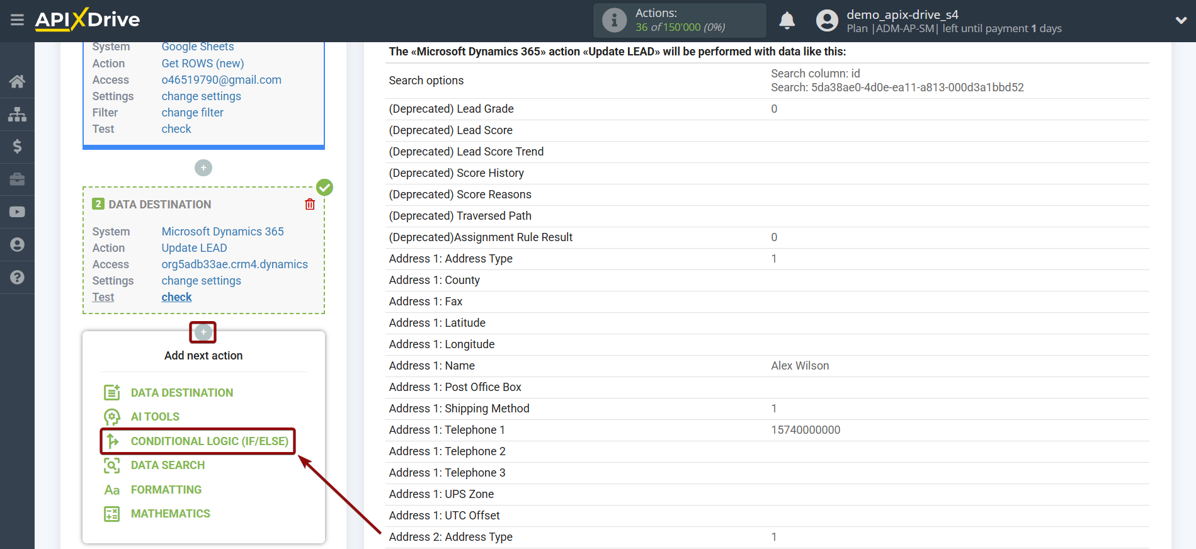Open the Home sidebar icon

[17, 81]
